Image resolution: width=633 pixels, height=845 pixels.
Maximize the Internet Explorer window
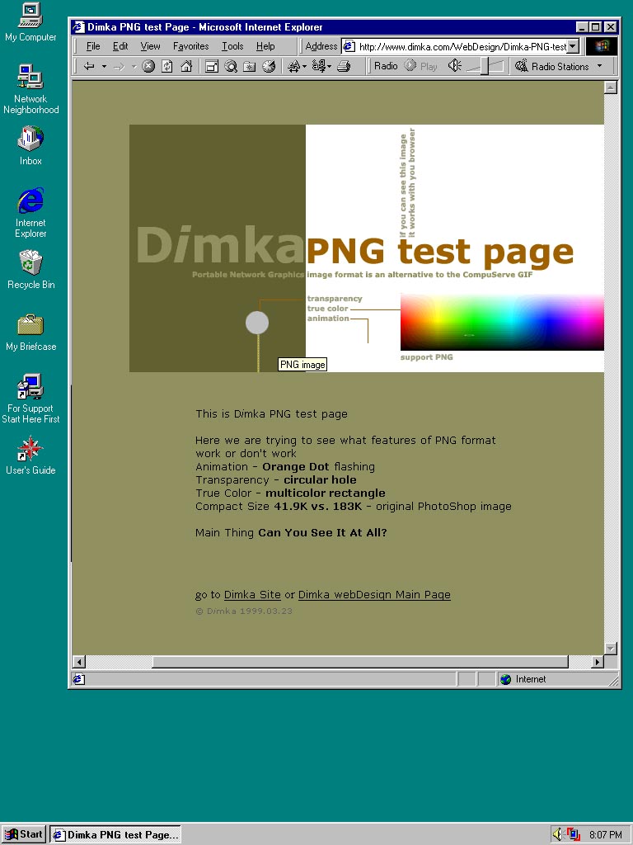pos(595,27)
